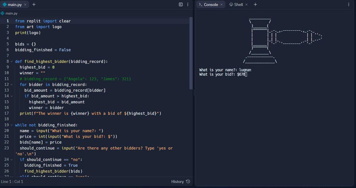Image resolution: width=356 pixels, height=188 pixels.
Task: Open the editor pane three-dot menu
Action: click(188, 4)
